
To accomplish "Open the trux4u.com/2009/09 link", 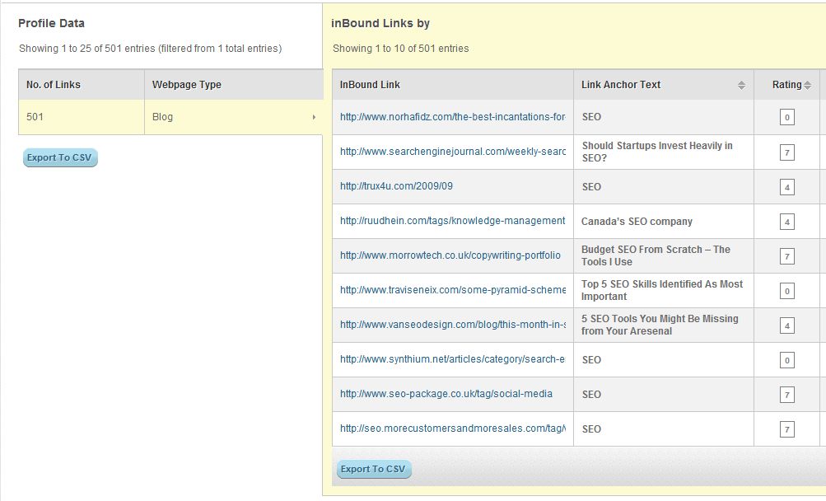I will pyautogui.click(x=396, y=186).
